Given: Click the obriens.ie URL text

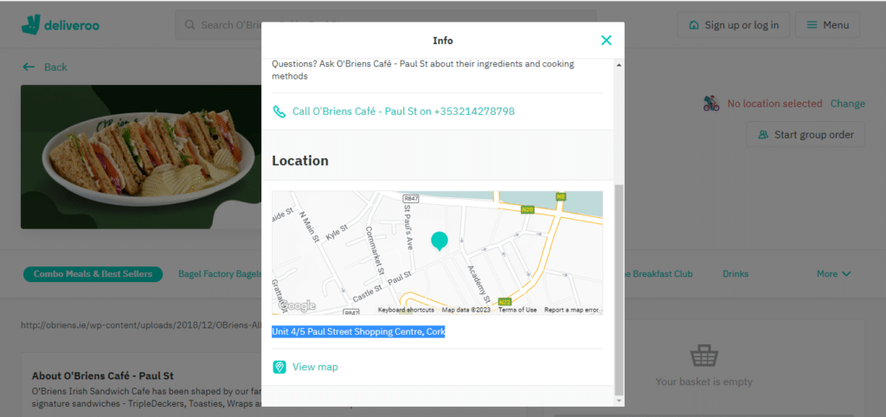Looking at the screenshot, I should [x=140, y=325].
